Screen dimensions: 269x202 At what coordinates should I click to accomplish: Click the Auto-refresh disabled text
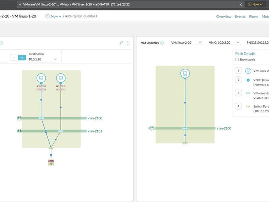click(x=80, y=16)
